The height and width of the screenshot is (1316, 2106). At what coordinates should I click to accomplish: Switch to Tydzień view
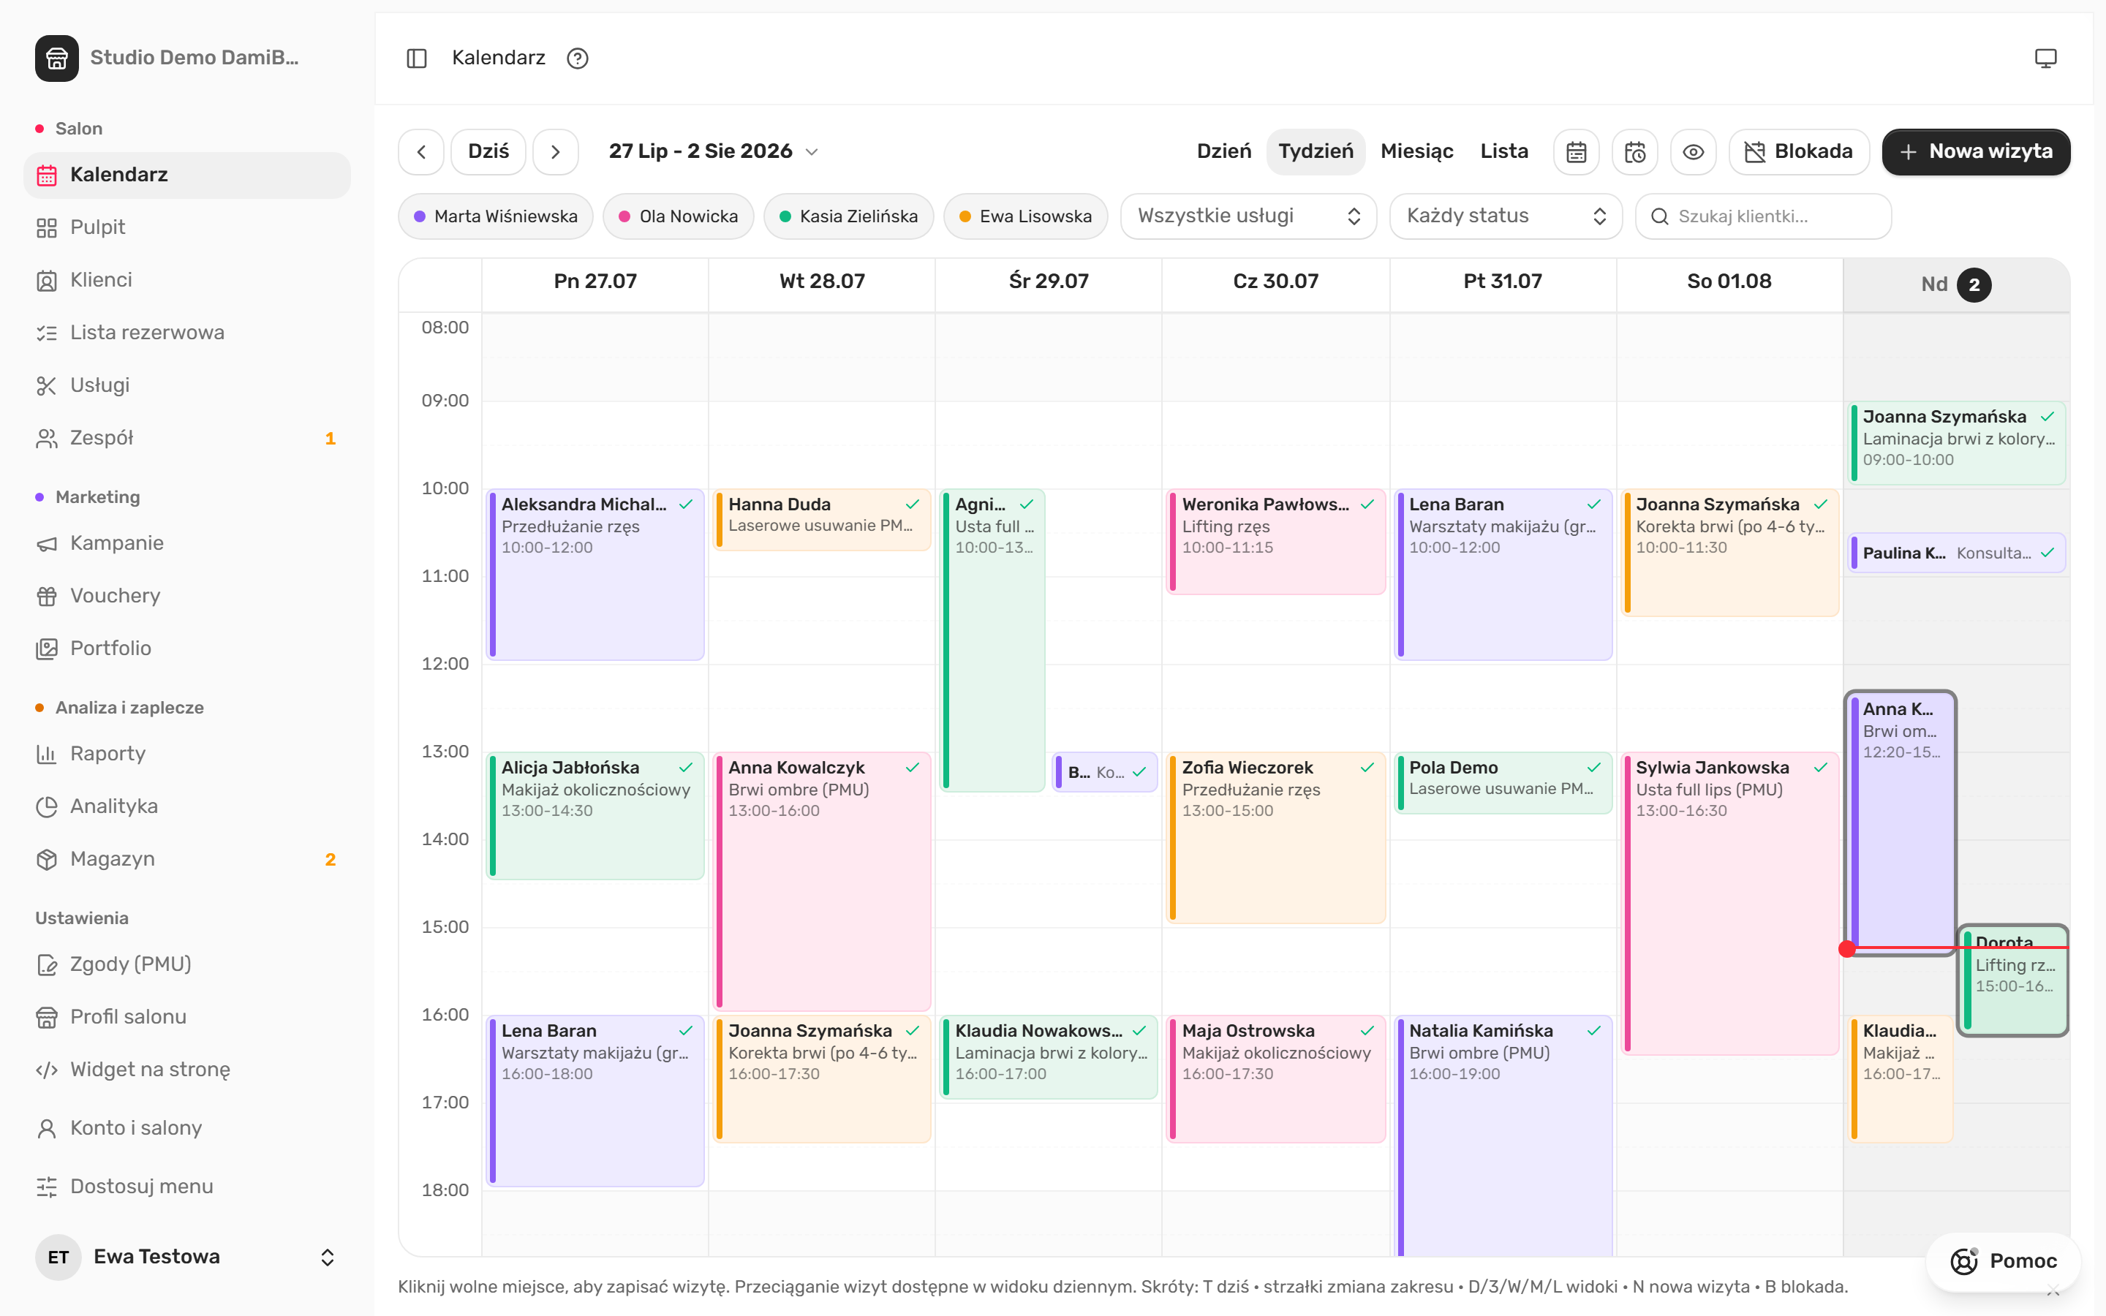coord(1315,152)
